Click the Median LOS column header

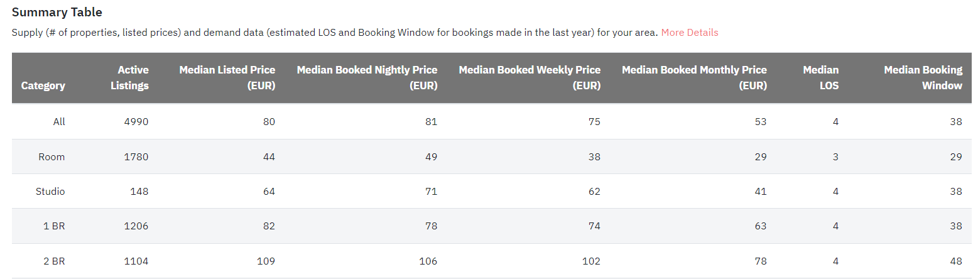(820, 78)
